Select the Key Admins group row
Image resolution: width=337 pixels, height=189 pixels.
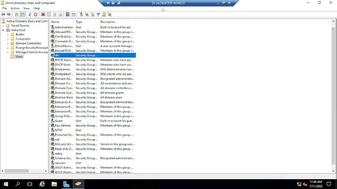point(93,125)
